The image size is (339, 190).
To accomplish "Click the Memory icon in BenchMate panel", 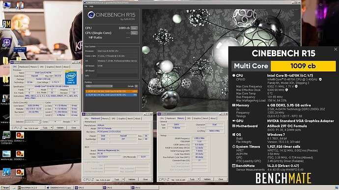I will pyautogui.click(x=233, y=105).
